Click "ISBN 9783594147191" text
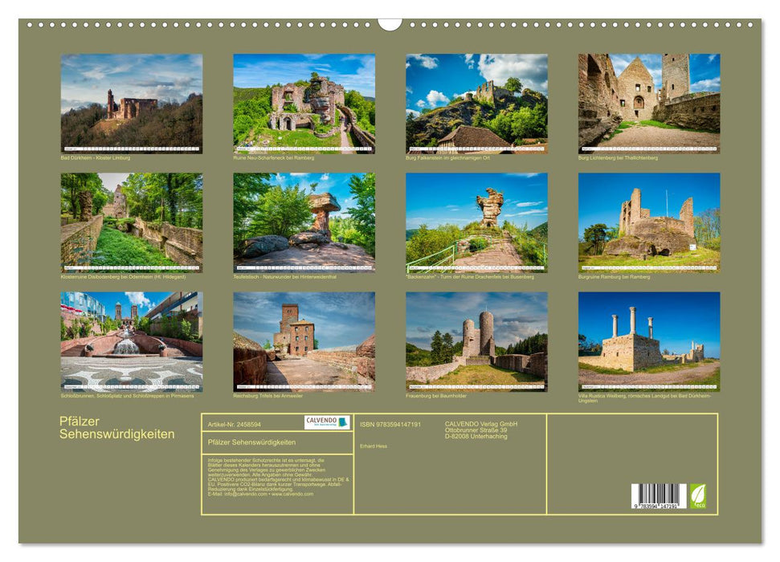780x562 pixels. [390, 424]
